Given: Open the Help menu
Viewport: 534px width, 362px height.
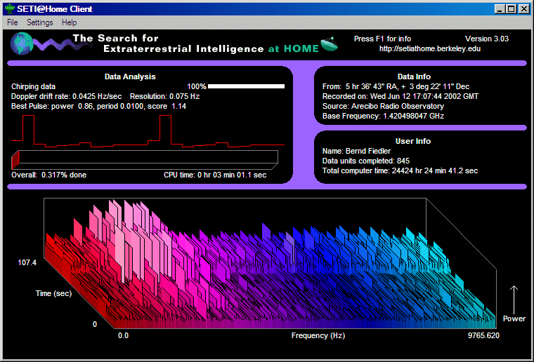Looking at the screenshot, I should click(x=69, y=22).
